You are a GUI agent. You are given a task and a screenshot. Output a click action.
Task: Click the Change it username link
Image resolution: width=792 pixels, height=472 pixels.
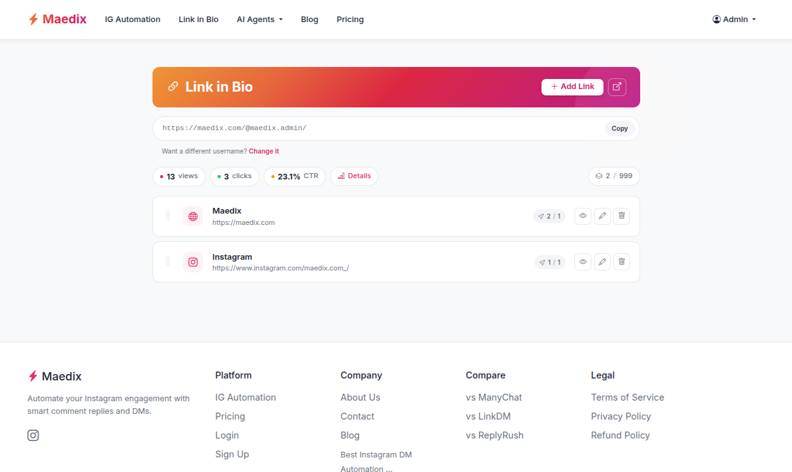[264, 151]
